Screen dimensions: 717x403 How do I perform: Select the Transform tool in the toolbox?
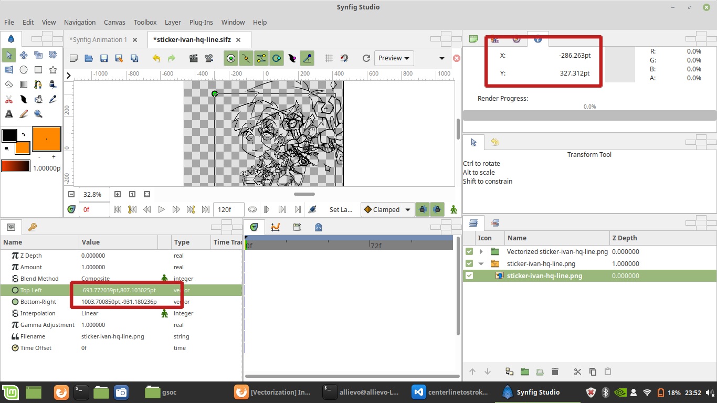(9, 55)
